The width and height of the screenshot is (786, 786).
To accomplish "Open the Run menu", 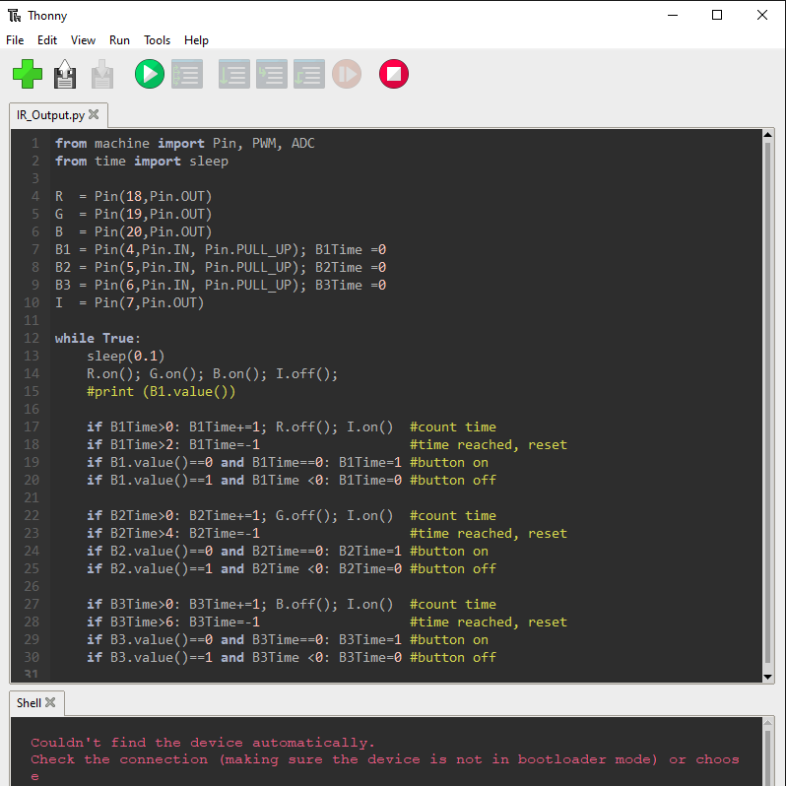I will (x=119, y=40).
